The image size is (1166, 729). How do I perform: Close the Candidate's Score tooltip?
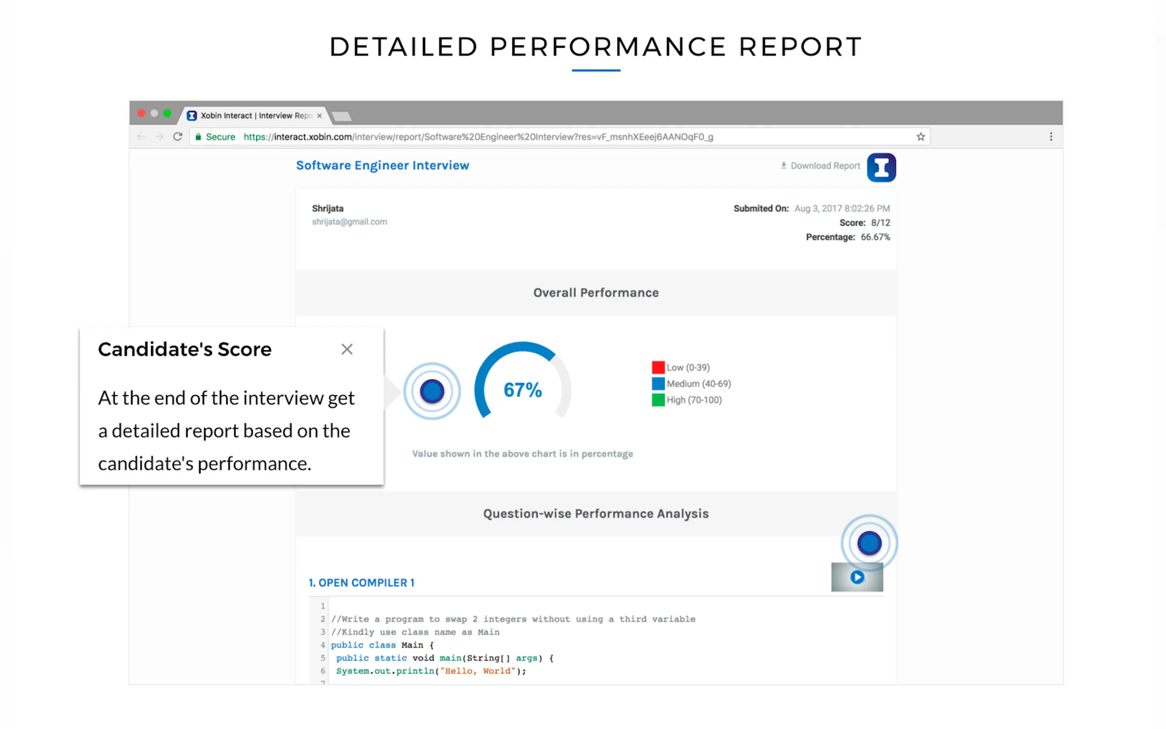coord(347,349)
